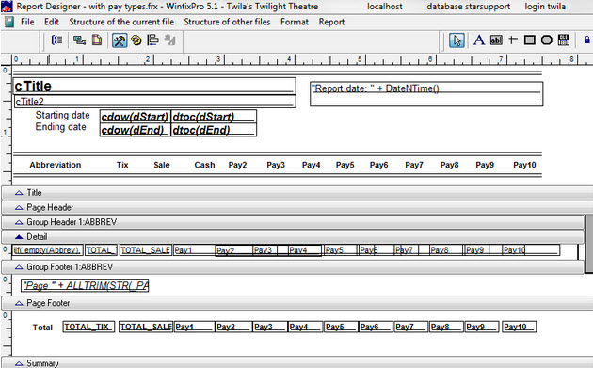
Task: Select the dtoc(dEnd) field
Action: tap(214, 130)
